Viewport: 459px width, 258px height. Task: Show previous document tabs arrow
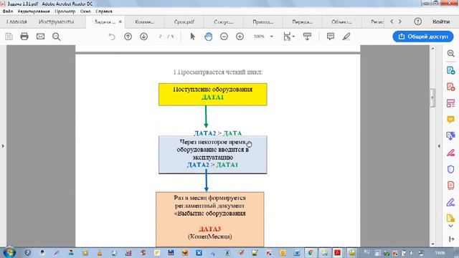(x=392, y=21)
